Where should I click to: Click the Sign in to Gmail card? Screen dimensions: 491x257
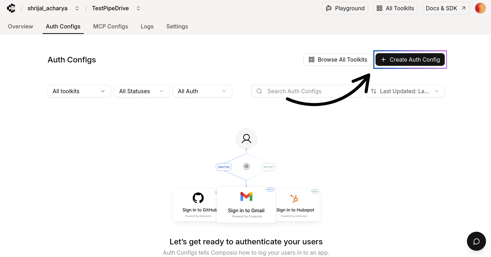click(x=246, y=205)
